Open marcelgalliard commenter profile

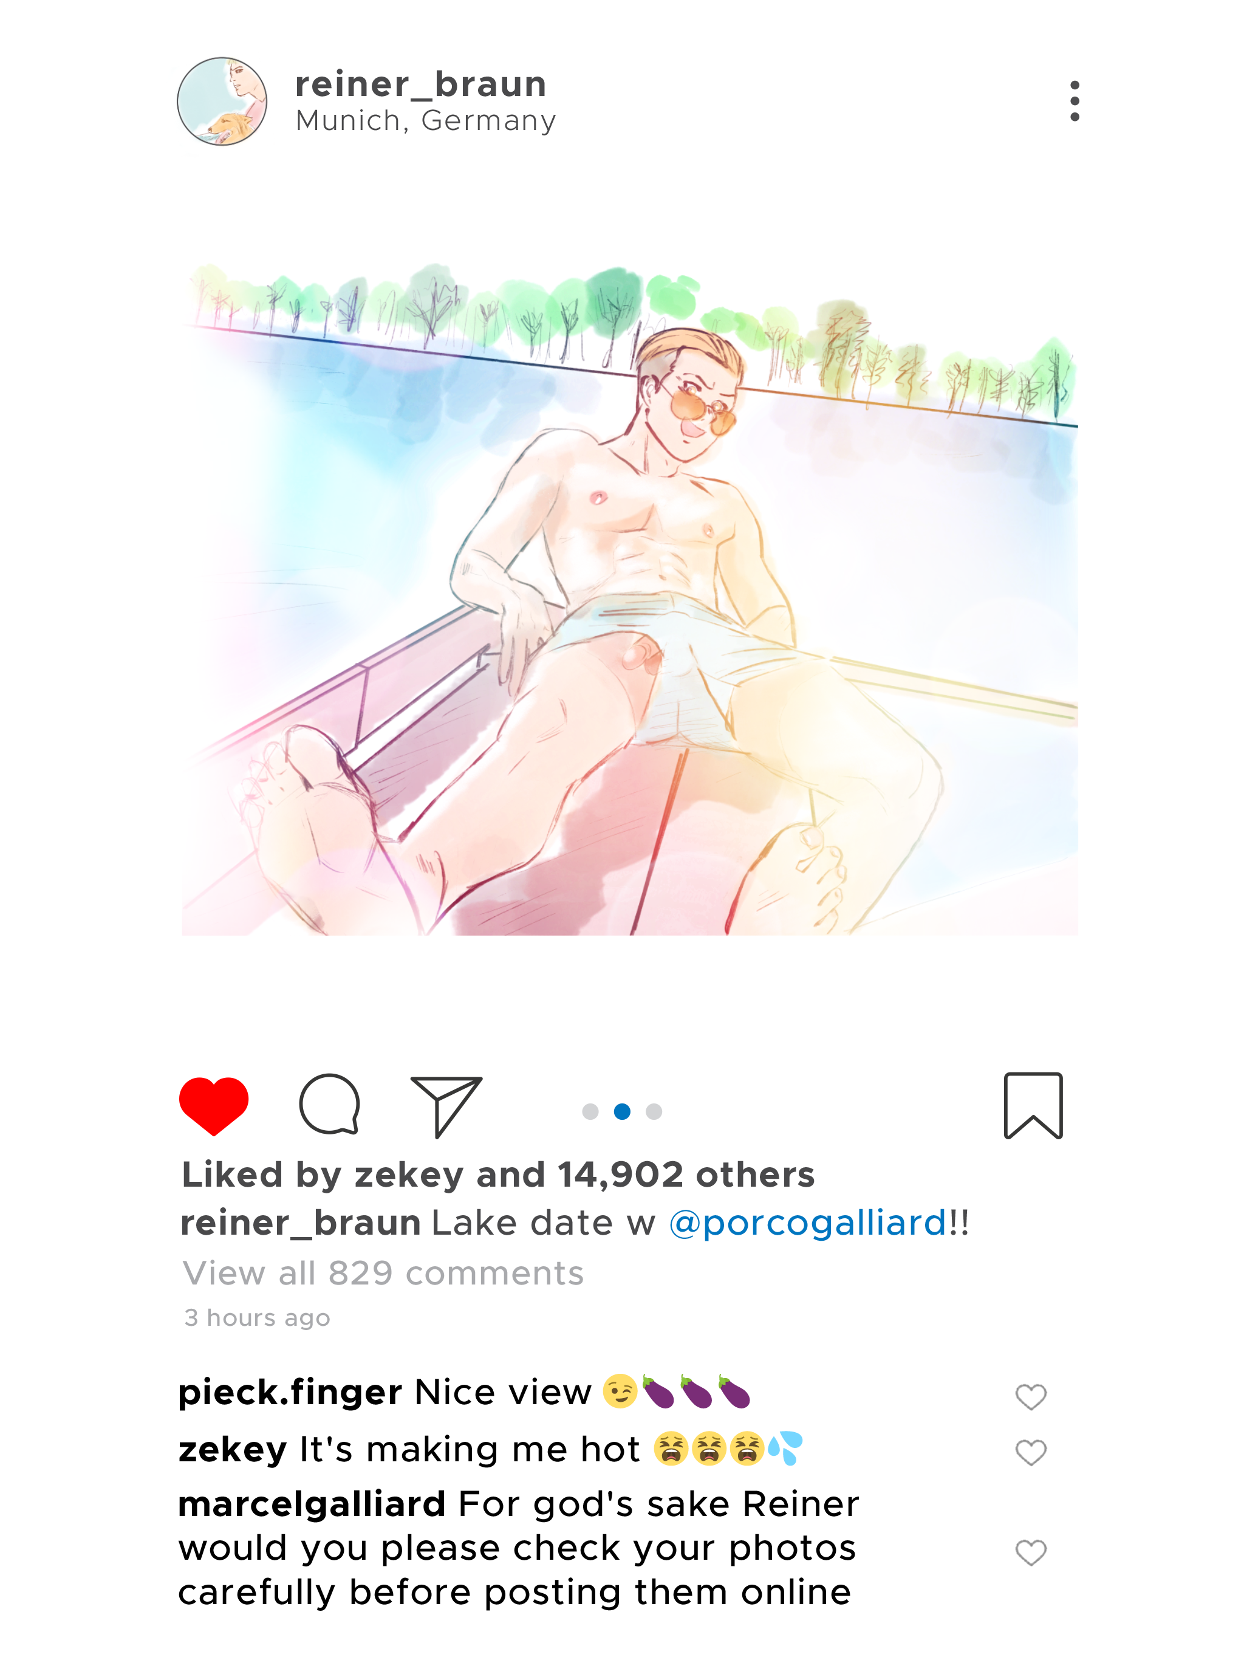312,1504
